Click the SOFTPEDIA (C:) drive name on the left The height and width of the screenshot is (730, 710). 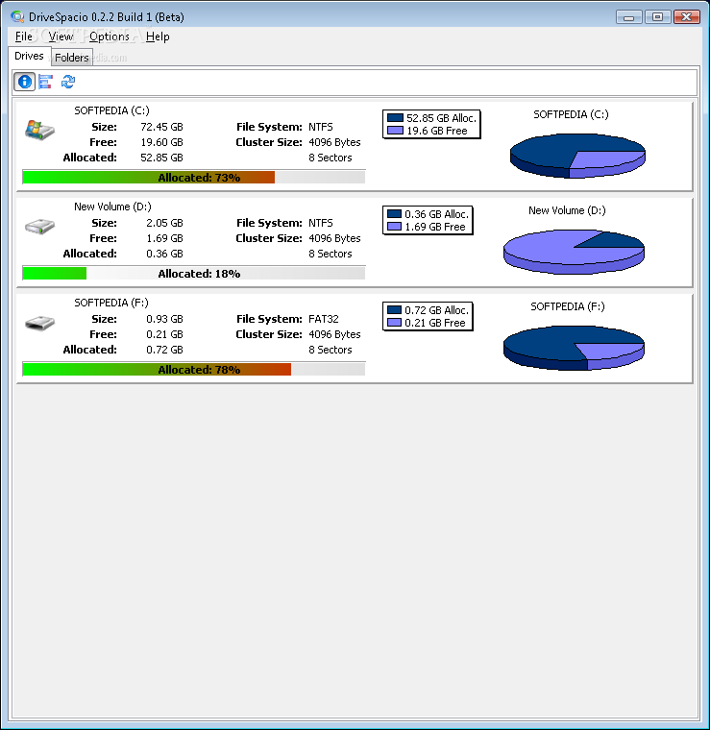point(111,110)
